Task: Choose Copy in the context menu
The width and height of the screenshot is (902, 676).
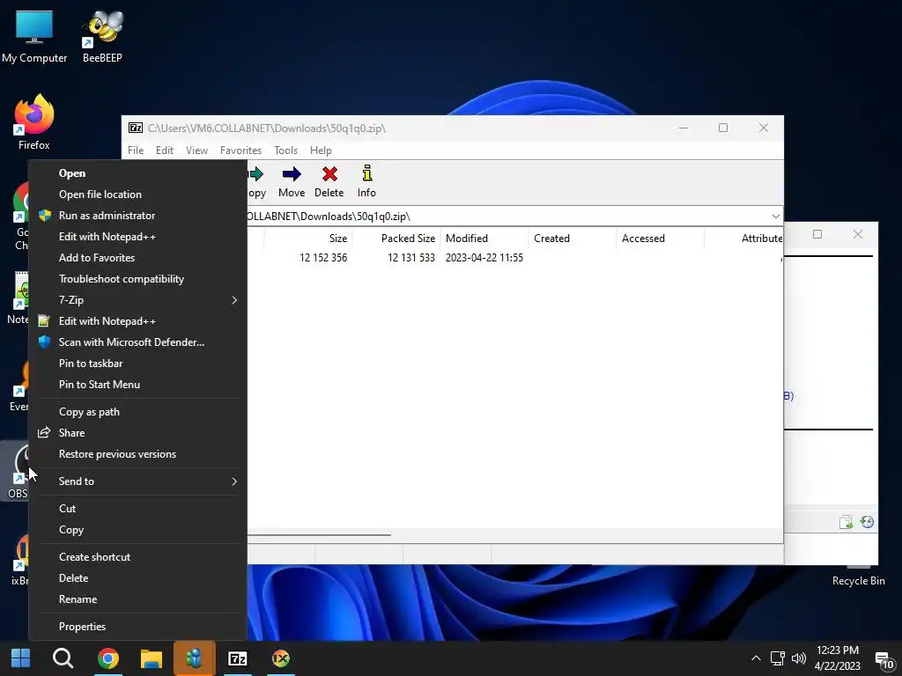Action: pyautogui.click(x=138, y=530)
